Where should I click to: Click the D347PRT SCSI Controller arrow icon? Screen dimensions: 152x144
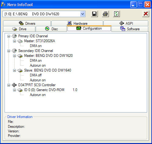[x=14, y=85]
